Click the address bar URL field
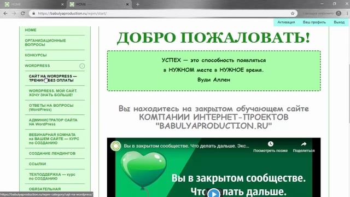Screen dimensions: 350x197 click(163, 13)
